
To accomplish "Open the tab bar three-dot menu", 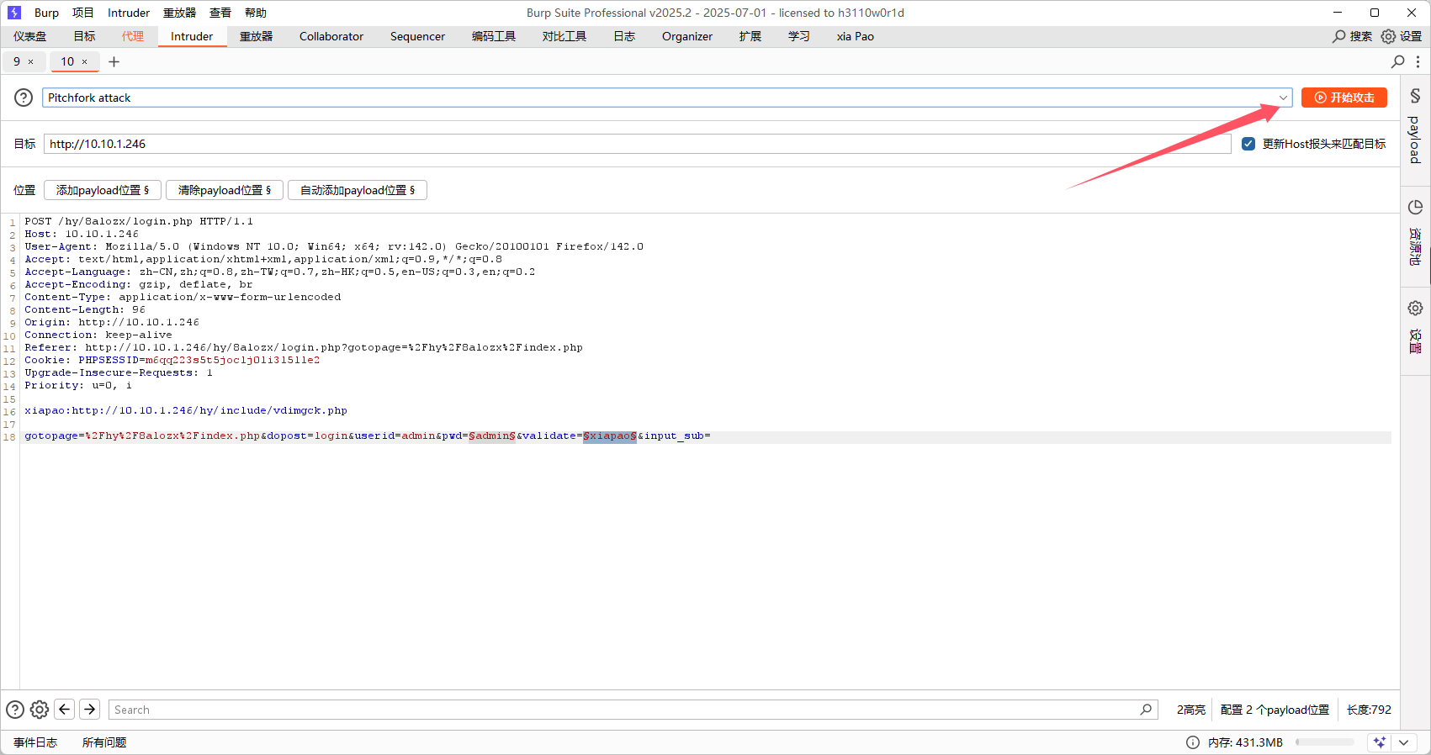I will pyautogui.click(x=1418, y=61).
